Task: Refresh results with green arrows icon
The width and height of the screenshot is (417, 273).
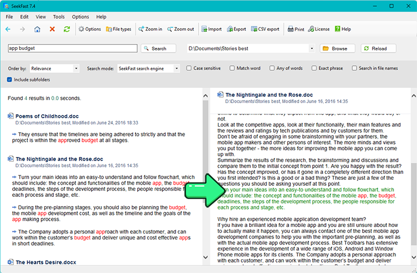Action: click(x=67, y=29)
